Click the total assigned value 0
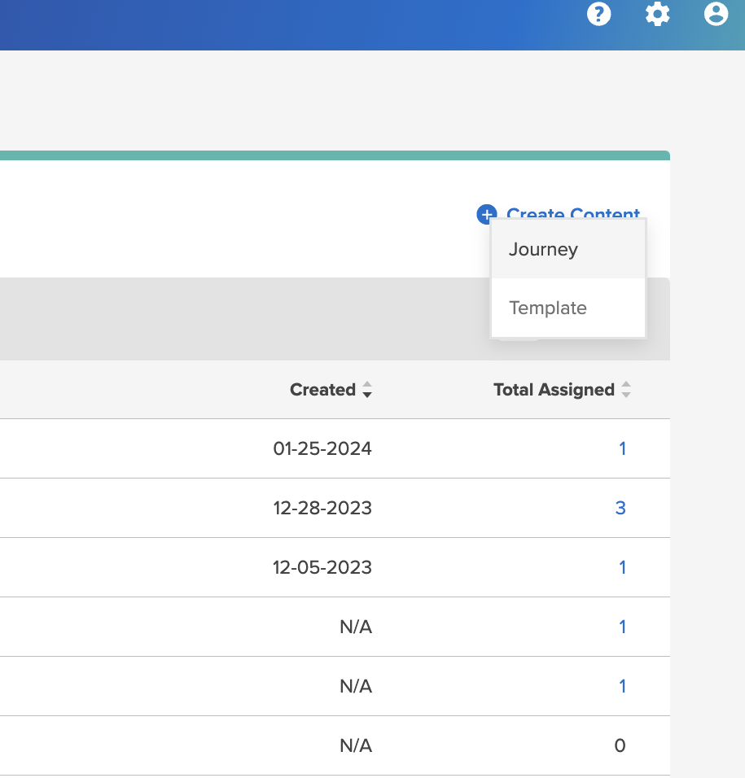745x778 pixels. [x=620, y=745]
